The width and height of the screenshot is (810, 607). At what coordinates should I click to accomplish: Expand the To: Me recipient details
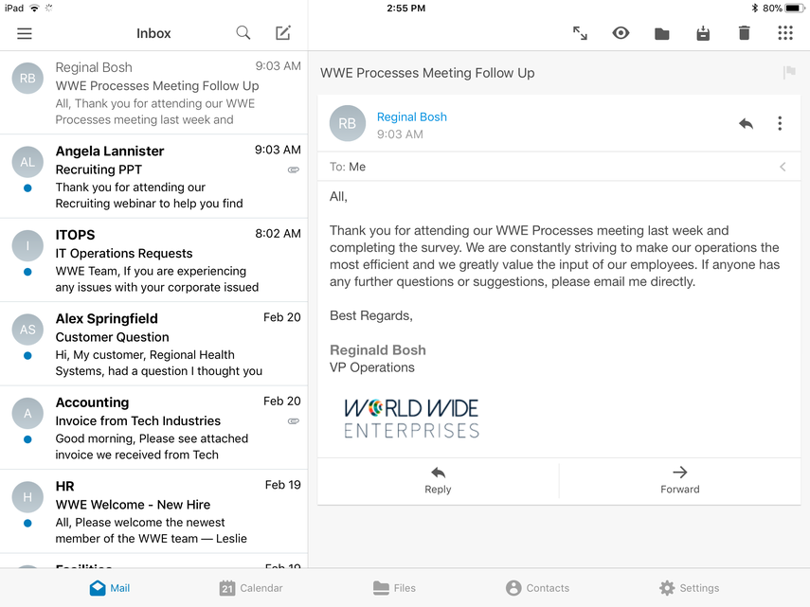783,167
